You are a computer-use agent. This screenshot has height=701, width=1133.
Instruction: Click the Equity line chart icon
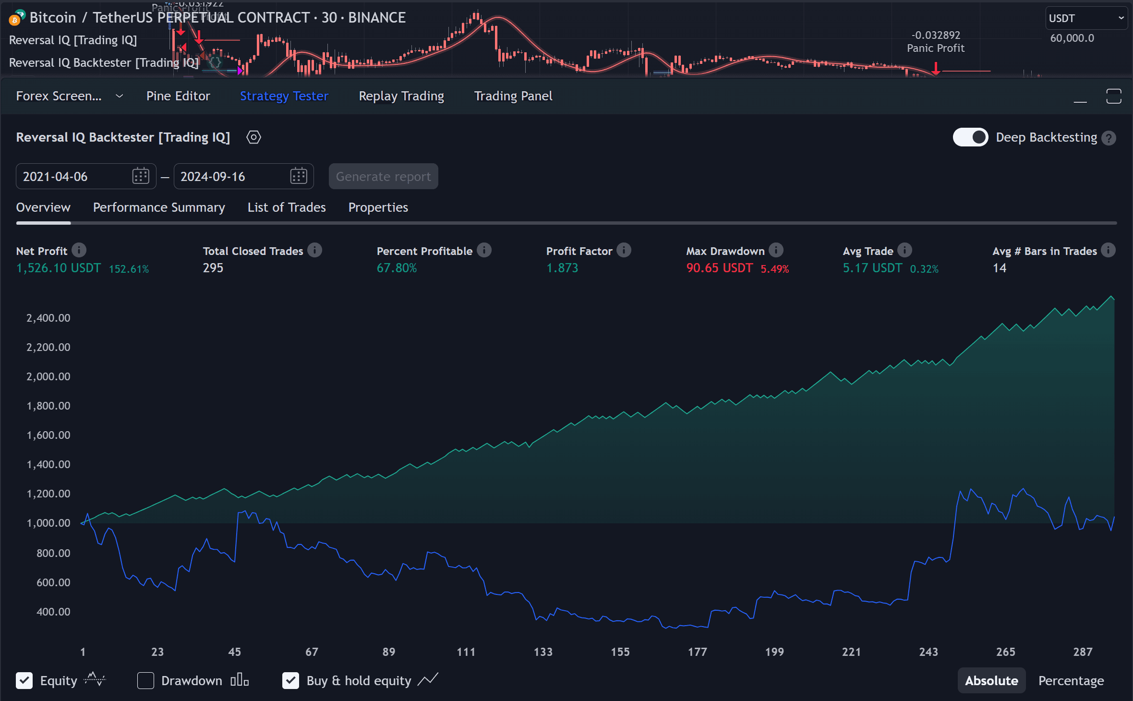(95, 679)
